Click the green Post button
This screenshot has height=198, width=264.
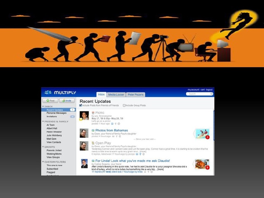[x=50, y=101]
